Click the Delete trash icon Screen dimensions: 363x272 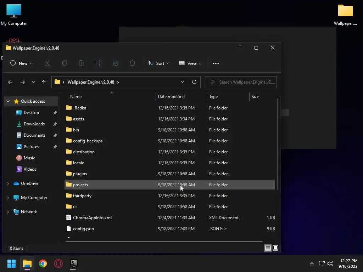click(x=133, y=63)
